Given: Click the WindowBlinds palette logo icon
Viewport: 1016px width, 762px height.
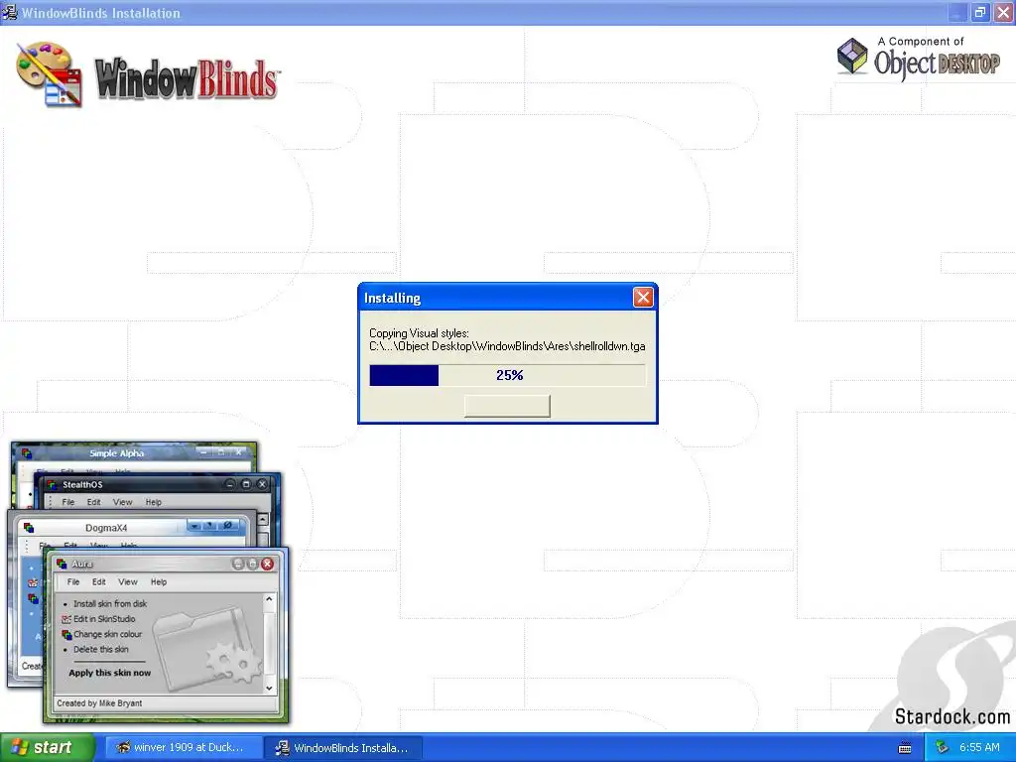Looking at the screenshot, I should (x=50, y=73).
